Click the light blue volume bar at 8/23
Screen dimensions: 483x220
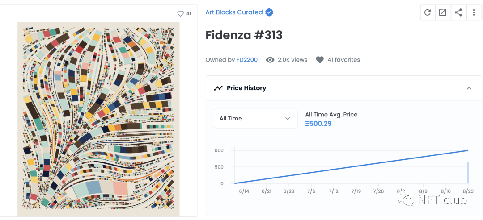[468, 173]
